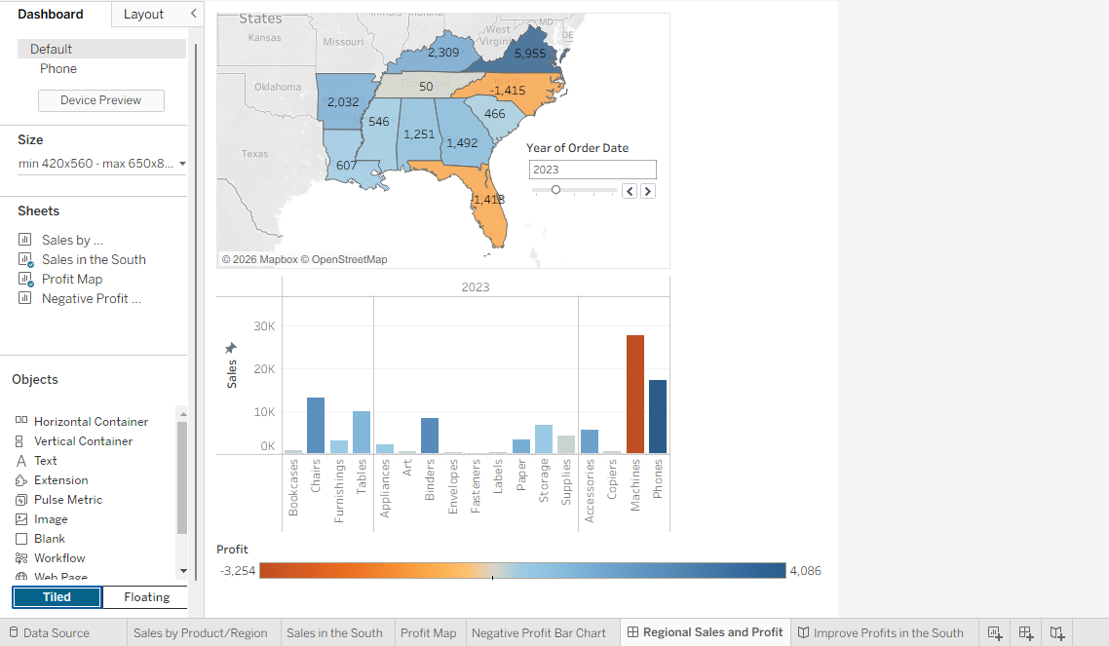The image size is (1109, 646).
Task: Click Alabama state labeled 1,251
Action: tap(417, 134)
